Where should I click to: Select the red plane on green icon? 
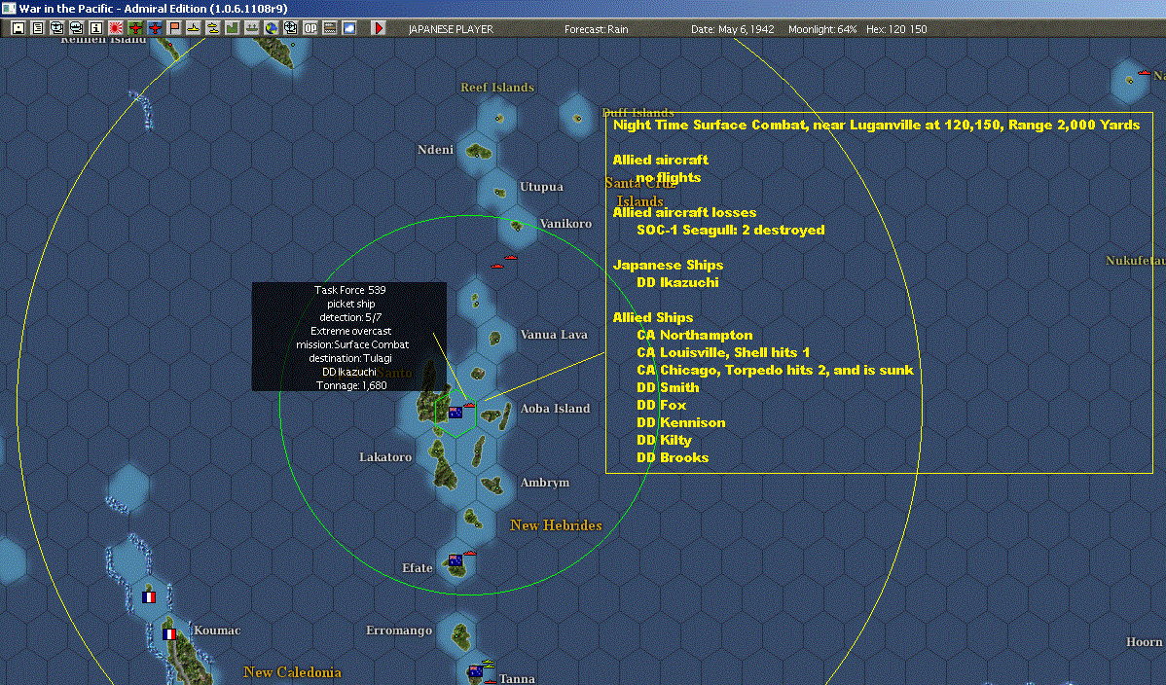tap(135, 28)
